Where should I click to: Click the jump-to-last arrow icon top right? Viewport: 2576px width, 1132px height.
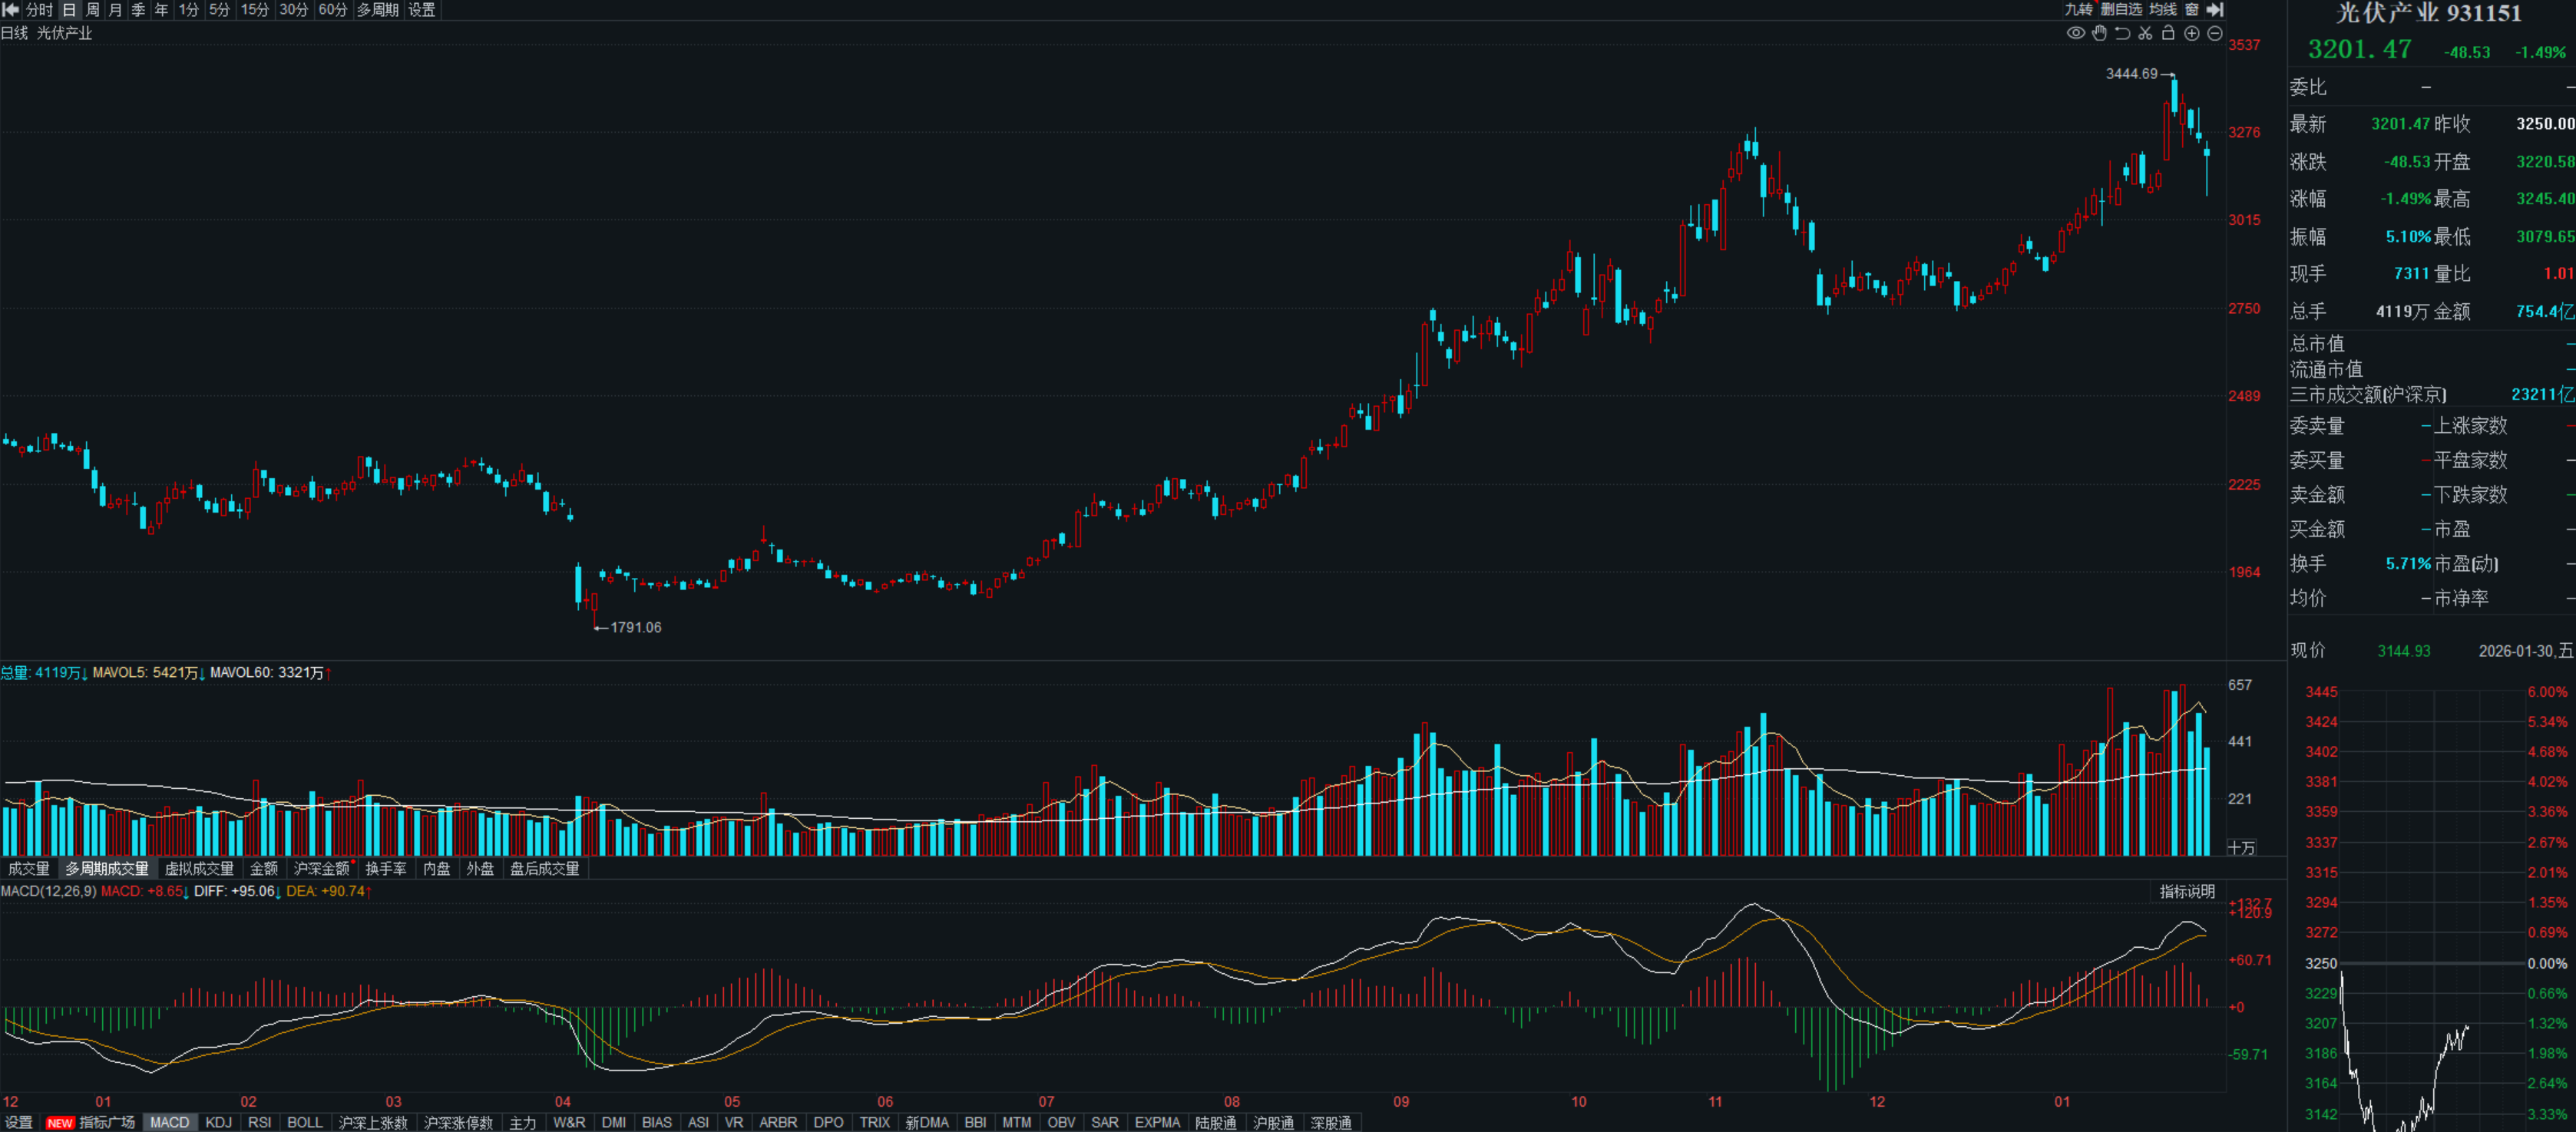[2215, 9]
